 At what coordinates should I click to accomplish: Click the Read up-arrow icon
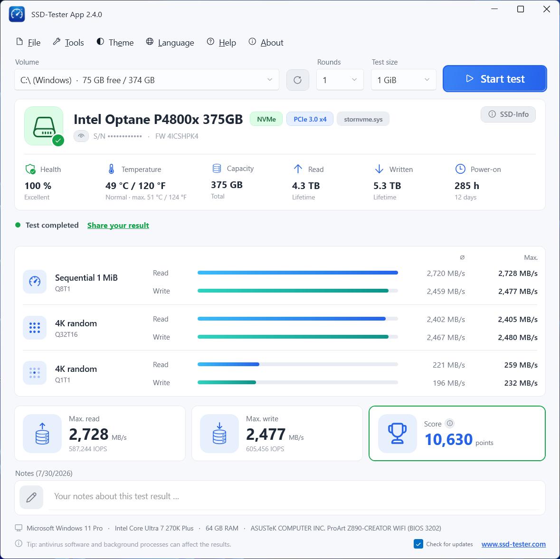coord(298,169)
